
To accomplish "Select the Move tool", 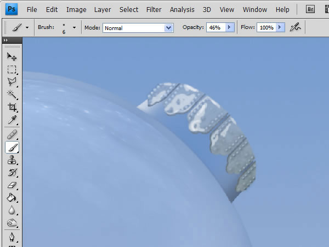I will click(x=12, y=57).
